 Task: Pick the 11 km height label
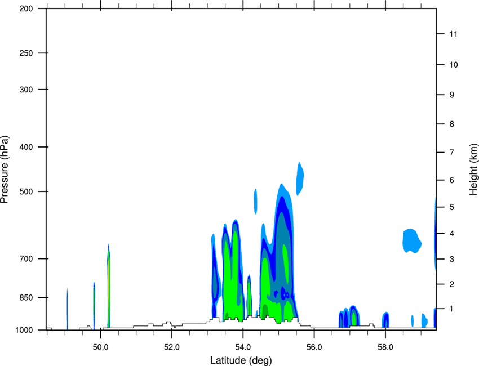click(x=453, y=34)
